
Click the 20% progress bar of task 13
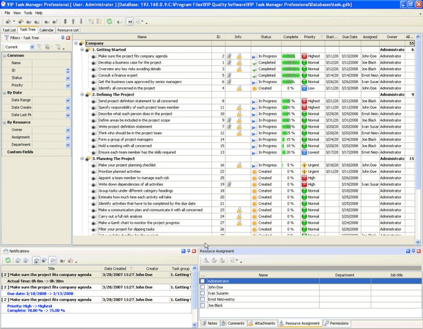[x=291, y=152]
